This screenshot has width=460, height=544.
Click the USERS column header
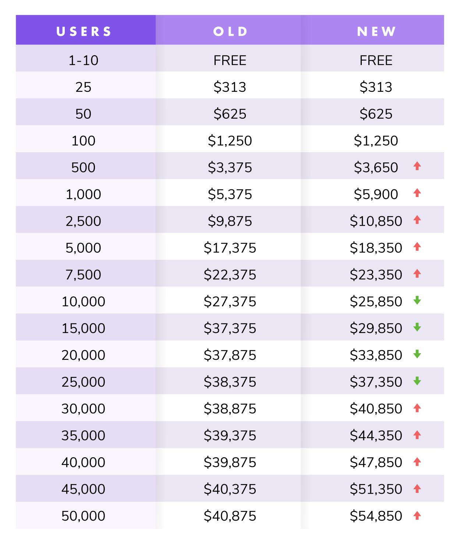point(84,31)
